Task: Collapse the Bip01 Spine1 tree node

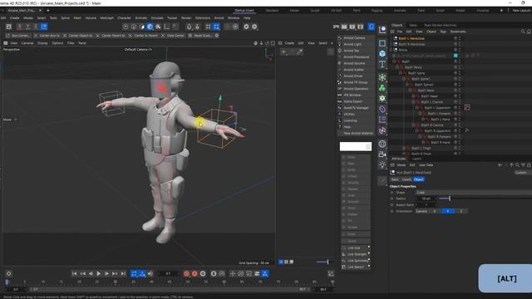Action: tap(404, 79)
